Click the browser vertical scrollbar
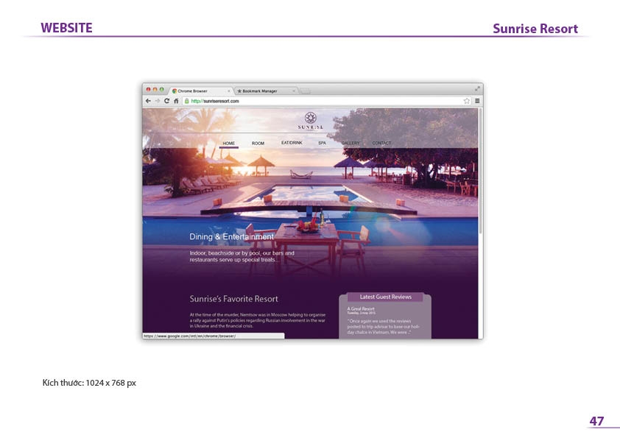Screen dimensions: 620x438 [x=480, y=171]
